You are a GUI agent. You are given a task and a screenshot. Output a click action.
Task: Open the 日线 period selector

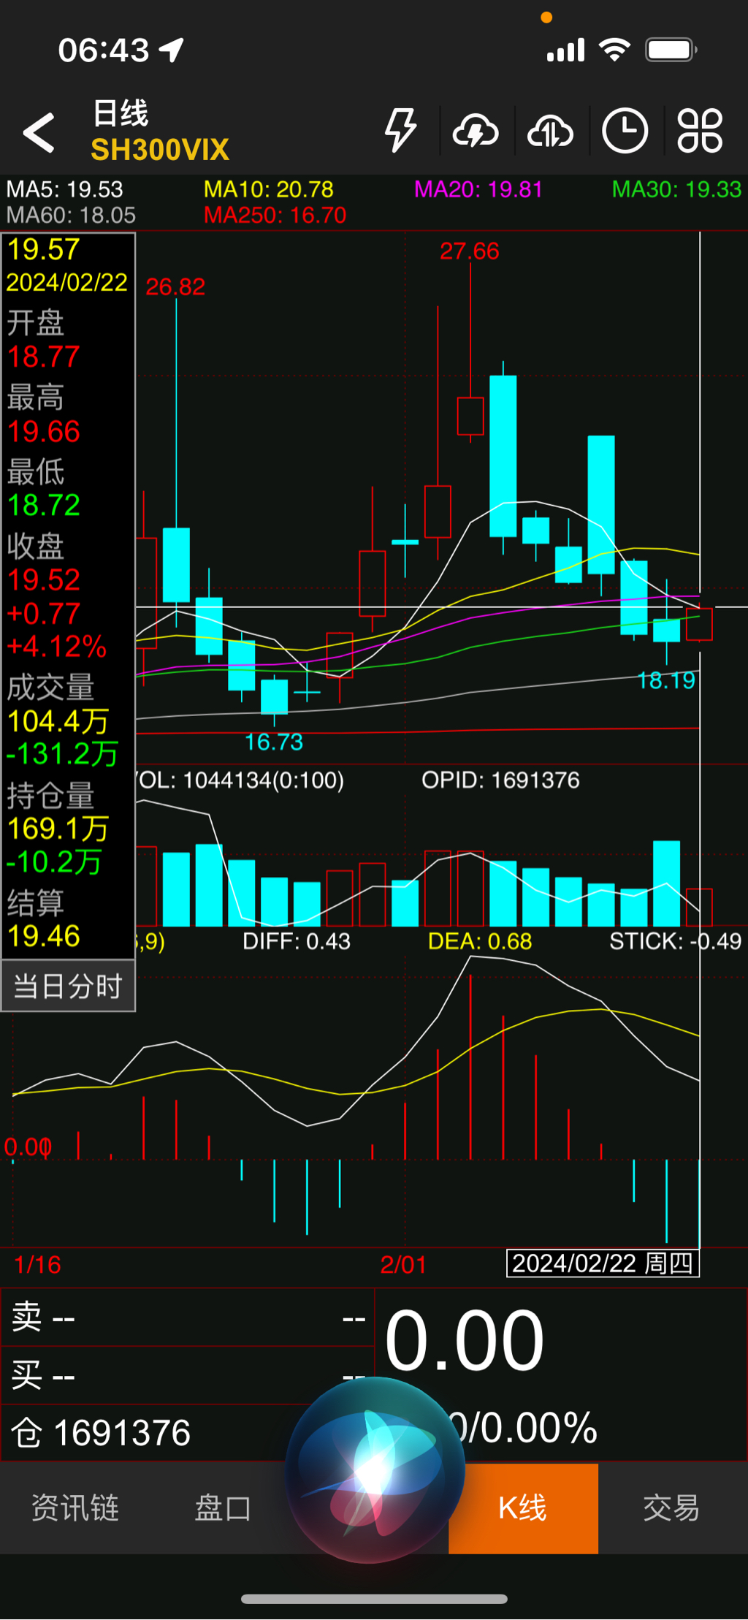pyautogui.click(x=121, y=113)
